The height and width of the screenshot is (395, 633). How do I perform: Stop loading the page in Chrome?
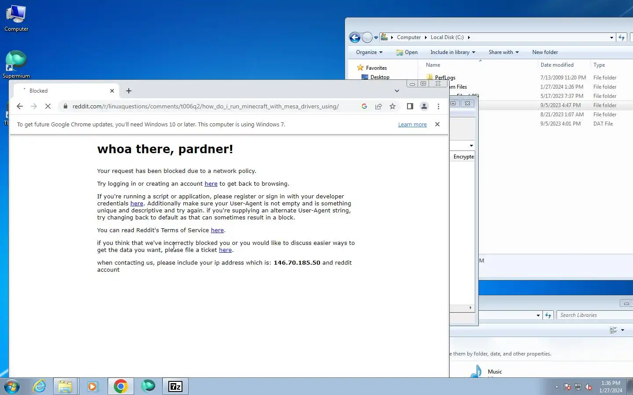48,106
